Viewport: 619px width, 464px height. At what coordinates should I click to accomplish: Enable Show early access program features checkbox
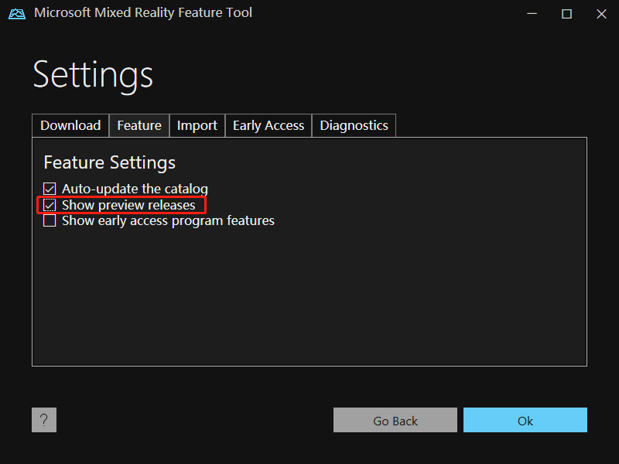tap(50, 220)
